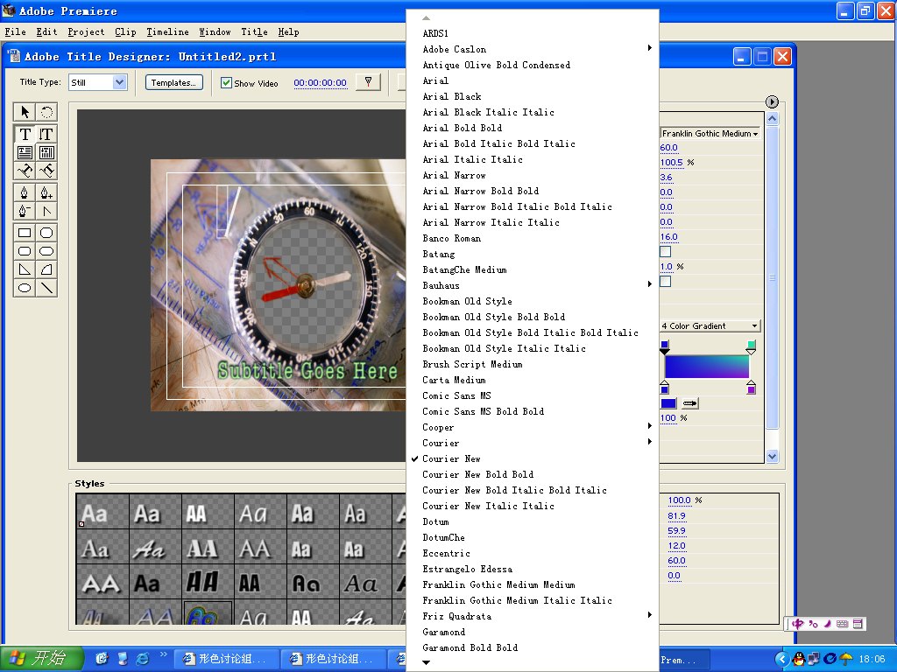Expand the Cooper font submenu

click(x=649, y=426)
